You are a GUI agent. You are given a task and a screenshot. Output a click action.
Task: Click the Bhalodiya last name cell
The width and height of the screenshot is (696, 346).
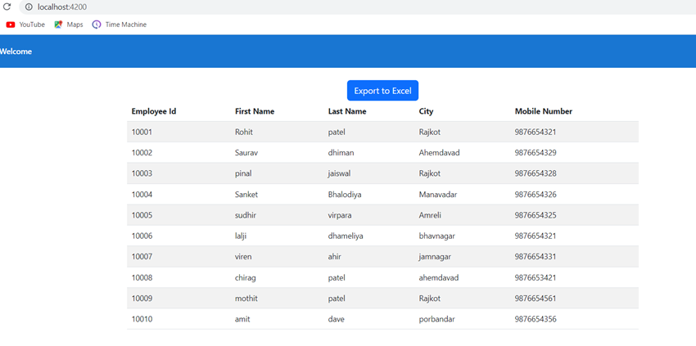345,195
